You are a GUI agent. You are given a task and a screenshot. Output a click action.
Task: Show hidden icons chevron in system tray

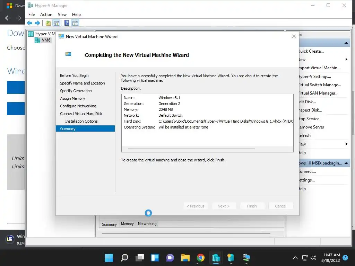(295, 258)
